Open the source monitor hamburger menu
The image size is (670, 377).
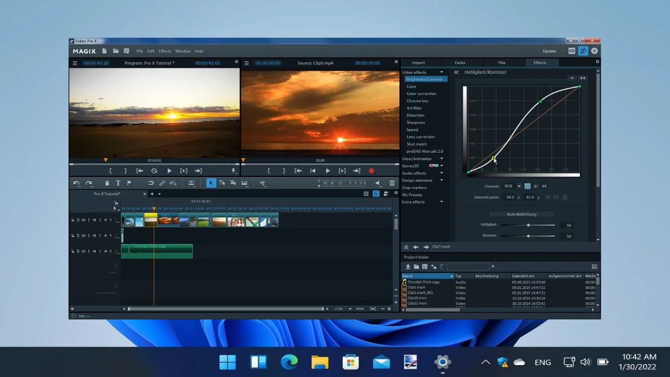tap(246, 63)
